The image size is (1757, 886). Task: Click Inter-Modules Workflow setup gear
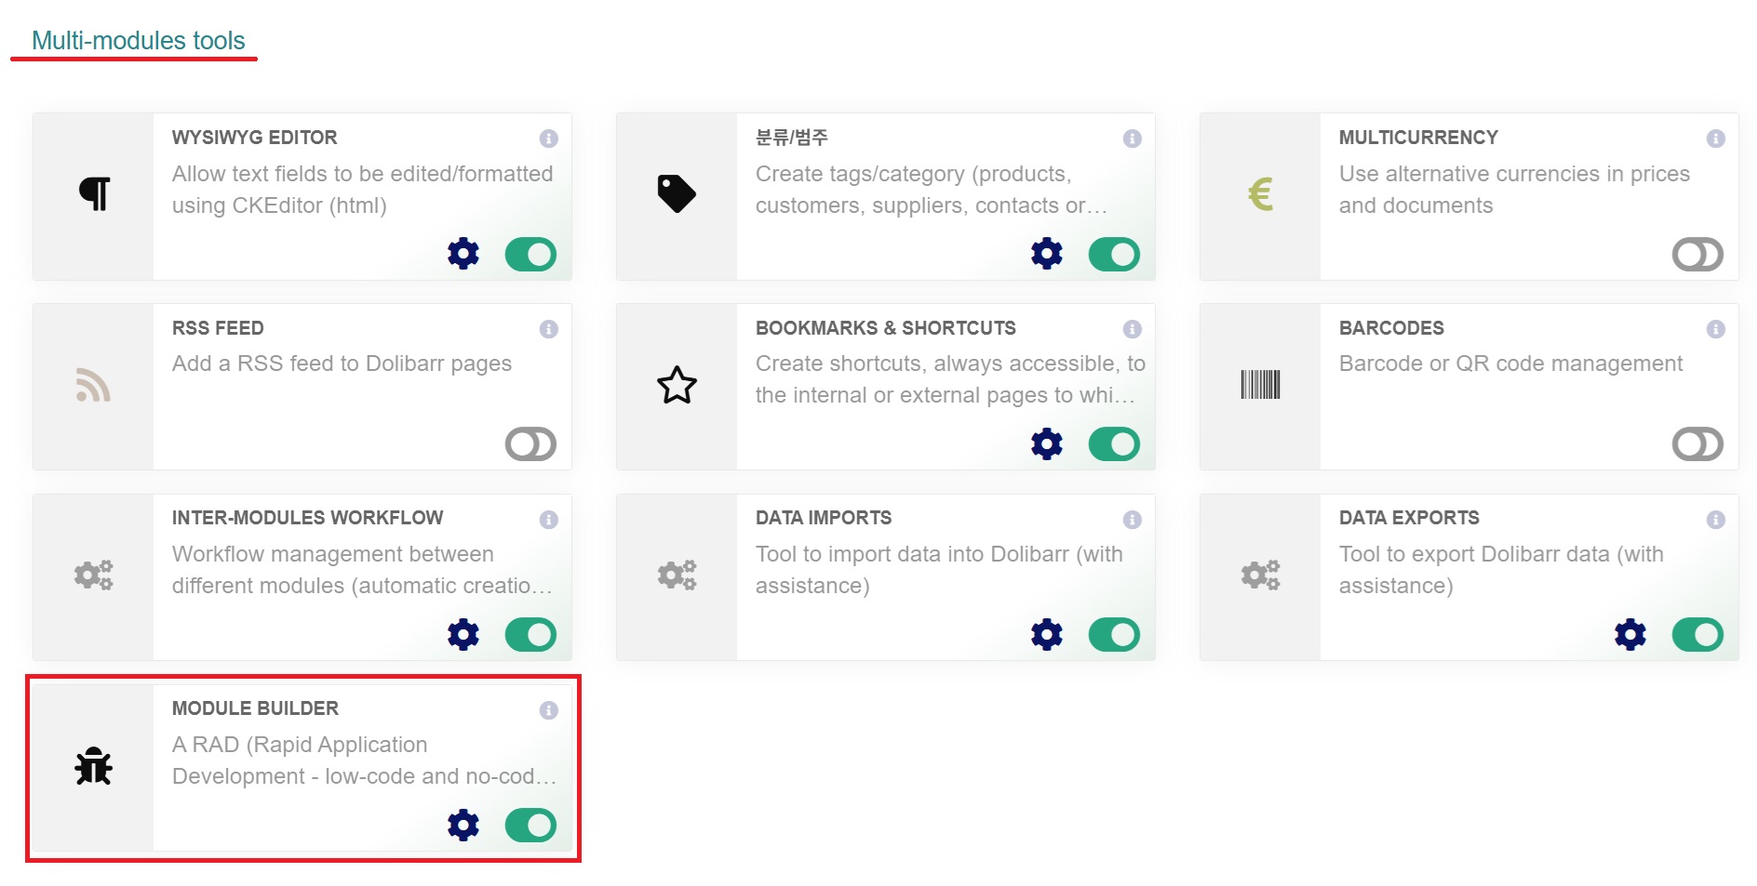[x=463, y=634]
